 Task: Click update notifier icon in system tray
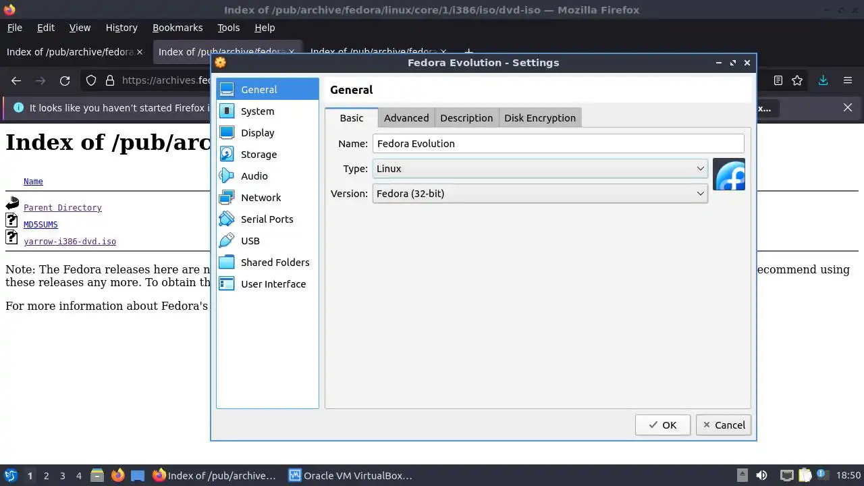(822, 475)
